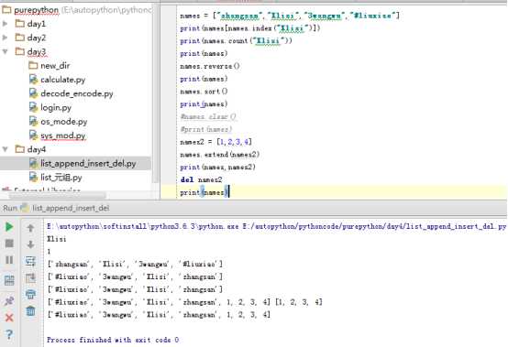Collapse the day4 folder arrow
Image resolution: width=508 pixels, height=347 pixels.
coord(5,149)
